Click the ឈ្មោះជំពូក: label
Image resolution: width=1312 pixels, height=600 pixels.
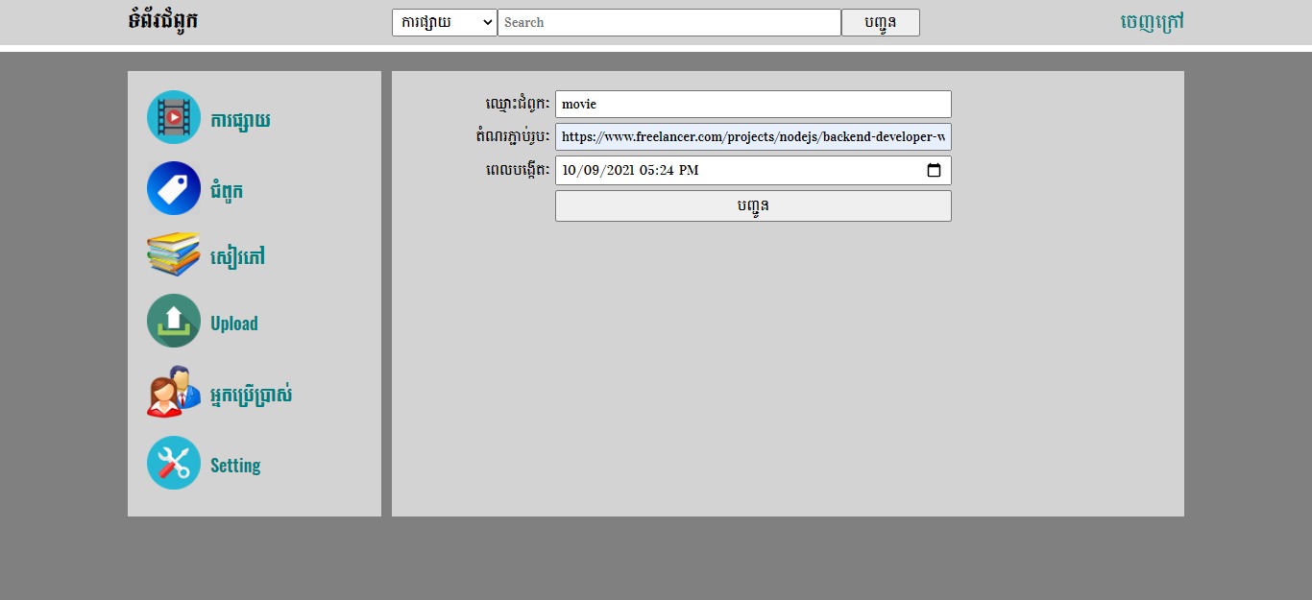(x=518, y=104)
